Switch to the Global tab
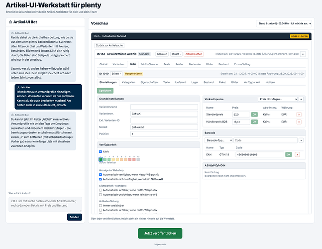Screen dimensions: 322x249 coord(104,64)
